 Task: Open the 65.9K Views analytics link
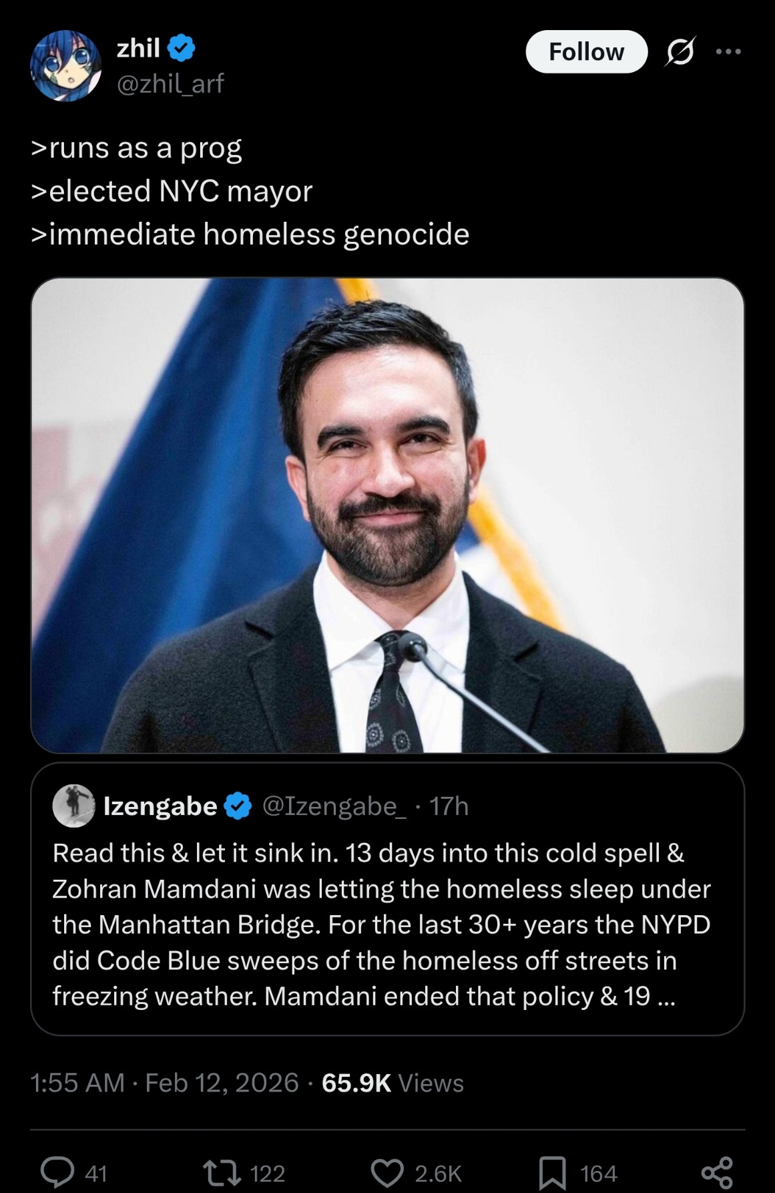[x=393, y=1083]
